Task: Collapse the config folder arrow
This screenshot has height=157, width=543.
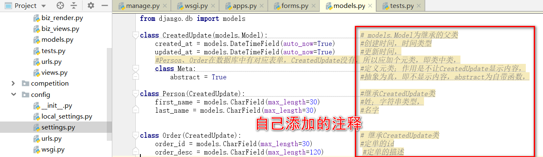Action: click(13, 94)
